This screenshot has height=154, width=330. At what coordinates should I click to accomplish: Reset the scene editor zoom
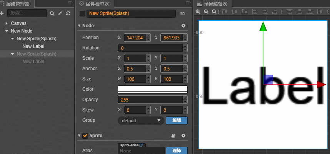[x=214, y=12]
